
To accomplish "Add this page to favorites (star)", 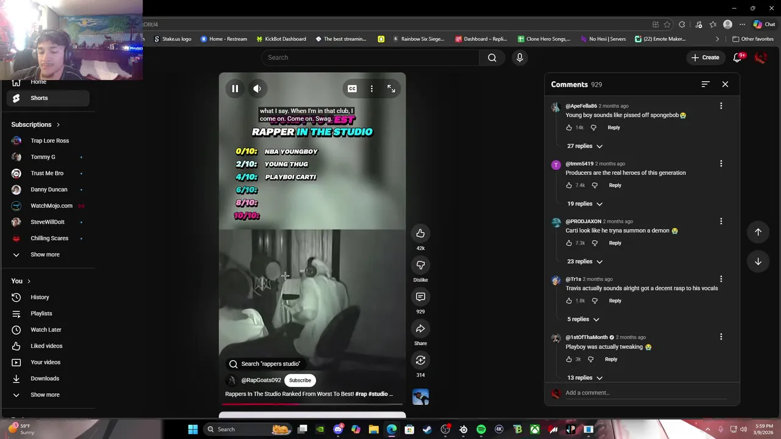I will tap(667, 24).
